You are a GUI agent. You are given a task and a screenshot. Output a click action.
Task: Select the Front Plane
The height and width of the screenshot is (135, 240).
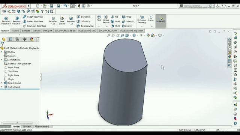click(13, 67)
